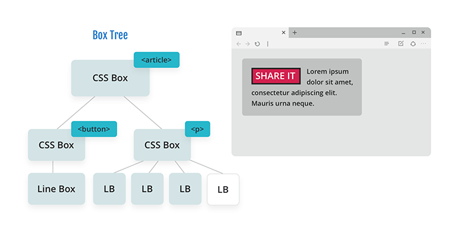The width and height of the screenshot is (463, 252).
Task: Click the top-level CSS Box node
Action: [x=110, y=78]
